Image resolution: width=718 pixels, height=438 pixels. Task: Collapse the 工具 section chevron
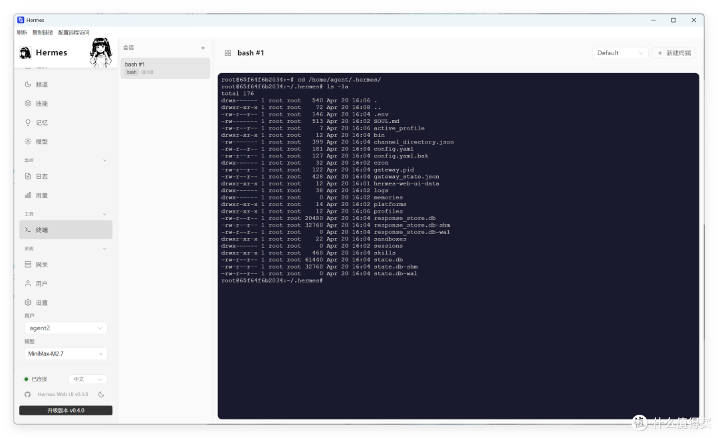[x=104, y=214]
